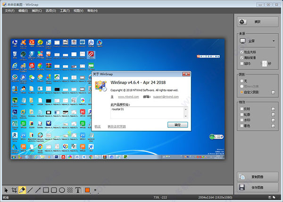283x202 pixels.
Task: Open the 编辑(E) menu
Action: click(23, 11)
